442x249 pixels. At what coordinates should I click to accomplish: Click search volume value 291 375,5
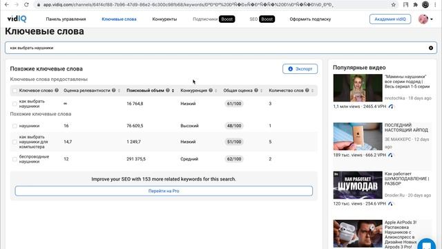coord(136,159)
